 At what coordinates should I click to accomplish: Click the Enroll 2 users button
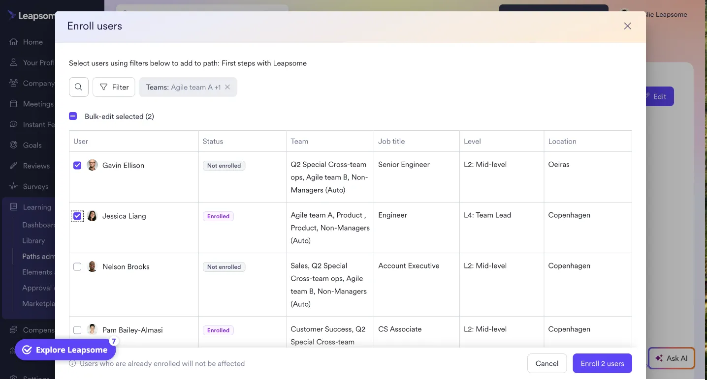click(602, 363)
